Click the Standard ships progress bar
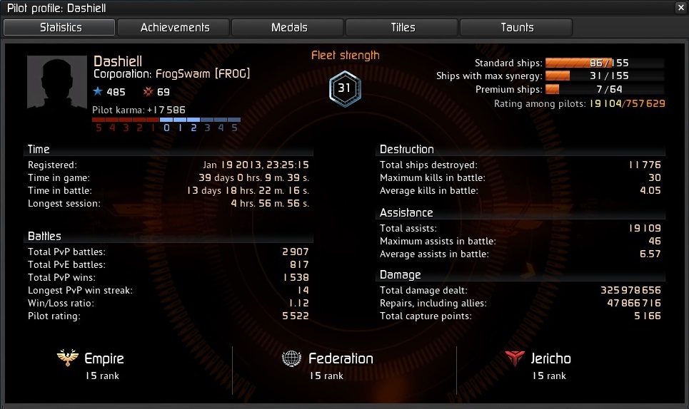 [605, 63]
